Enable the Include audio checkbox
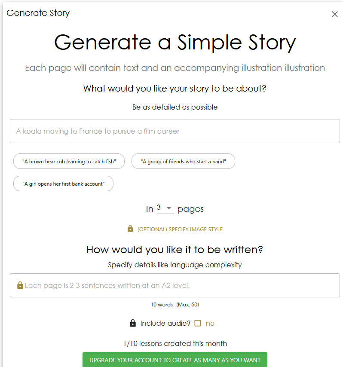Screen dimensions: 343x367 [x=198, y=323]
